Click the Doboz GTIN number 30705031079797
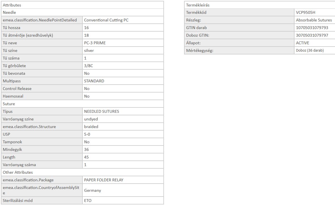 click(312, 35)
